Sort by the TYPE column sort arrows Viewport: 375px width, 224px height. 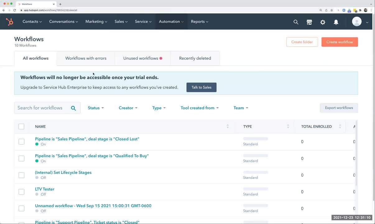pyautogui.click(x=288, y=126)
